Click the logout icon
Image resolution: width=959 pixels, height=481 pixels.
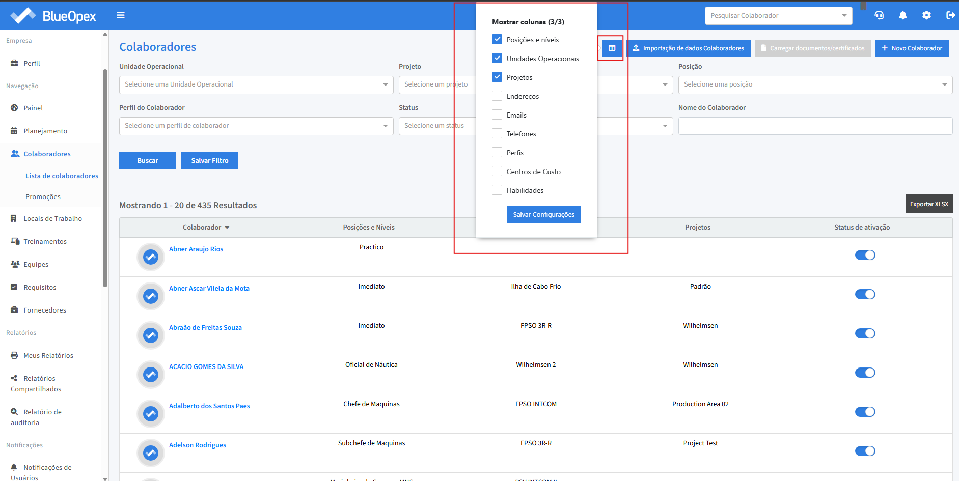(950, 15)
